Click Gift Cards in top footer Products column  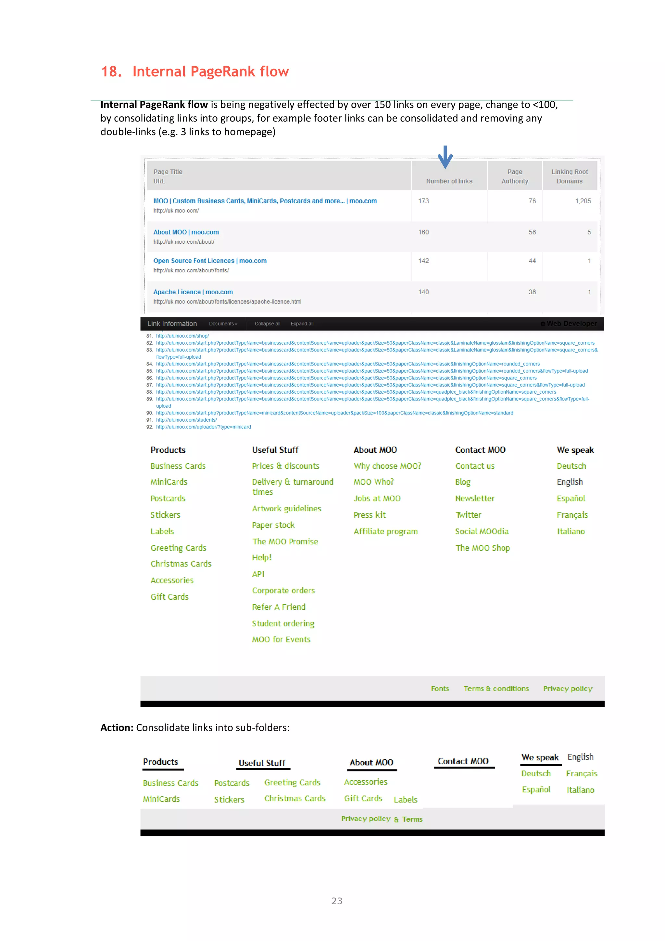169,597
